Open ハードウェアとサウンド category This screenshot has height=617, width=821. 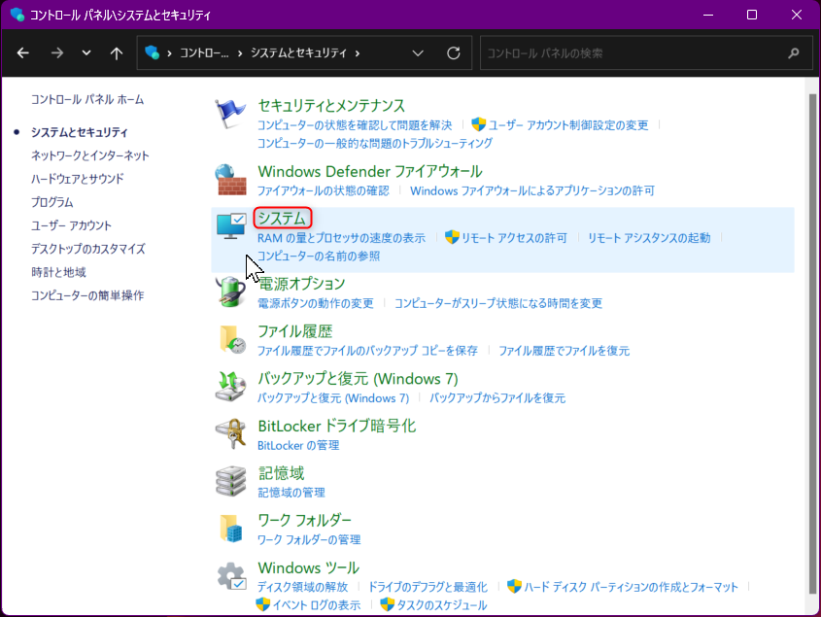pos(78,179)
